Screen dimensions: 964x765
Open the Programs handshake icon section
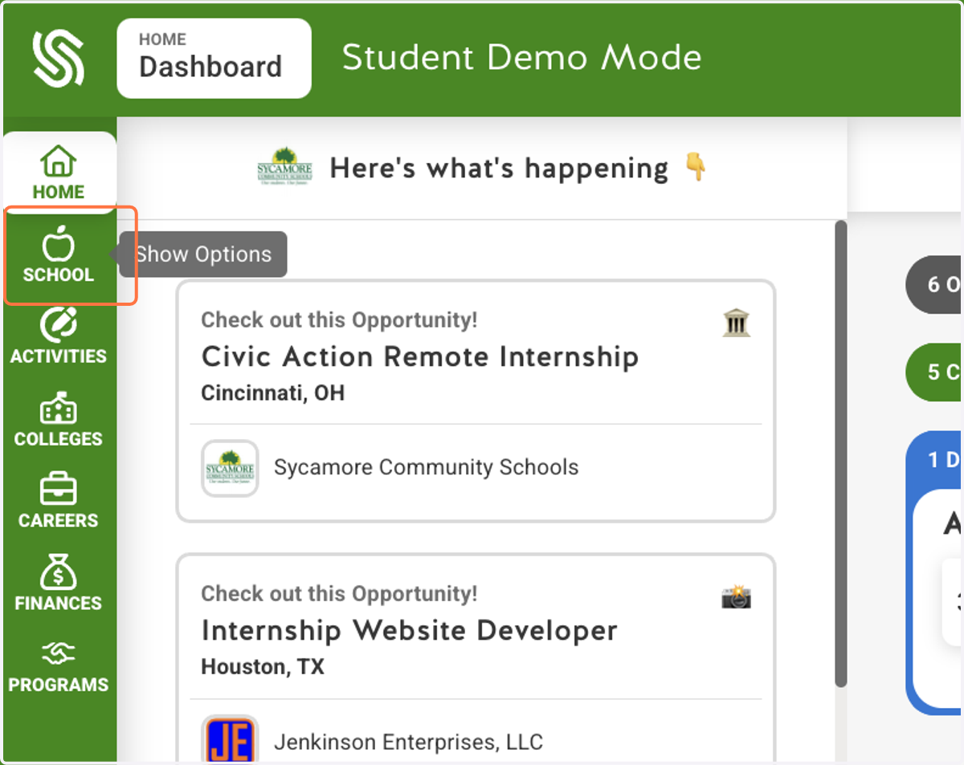point(59,655)
